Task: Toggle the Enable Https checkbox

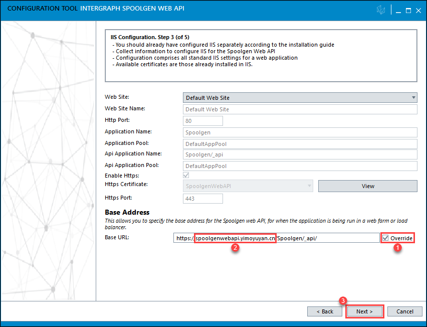Action: tap(186, 175)
